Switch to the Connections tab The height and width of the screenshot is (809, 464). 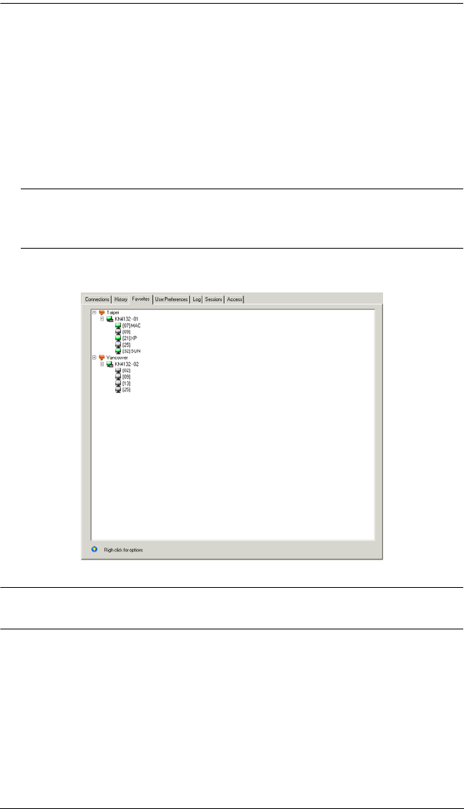[97, 299]
